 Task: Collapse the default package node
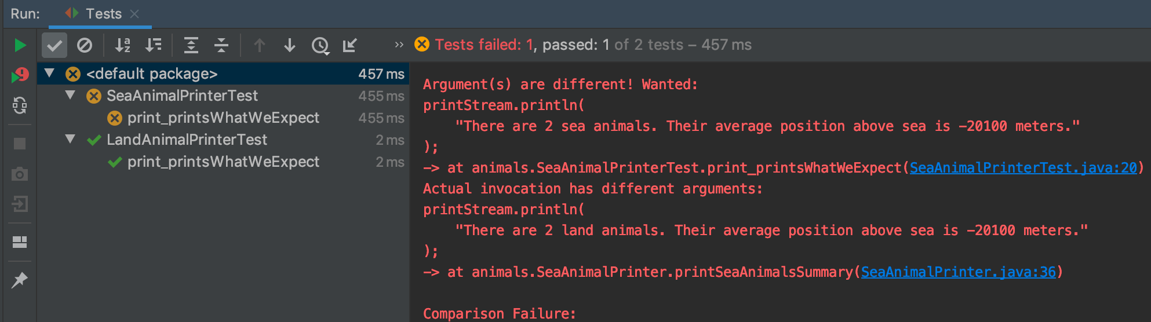pyautogui.click(x=50, y=74)
